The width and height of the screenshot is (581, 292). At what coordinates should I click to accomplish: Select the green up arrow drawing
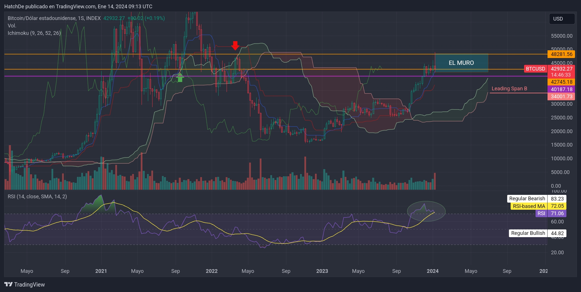point(180,78)
